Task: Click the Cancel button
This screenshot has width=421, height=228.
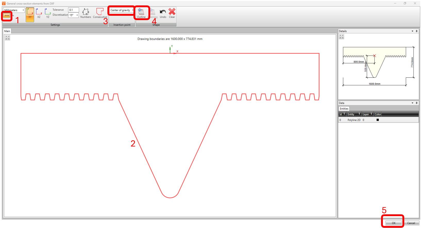Action: coord(411,223)
